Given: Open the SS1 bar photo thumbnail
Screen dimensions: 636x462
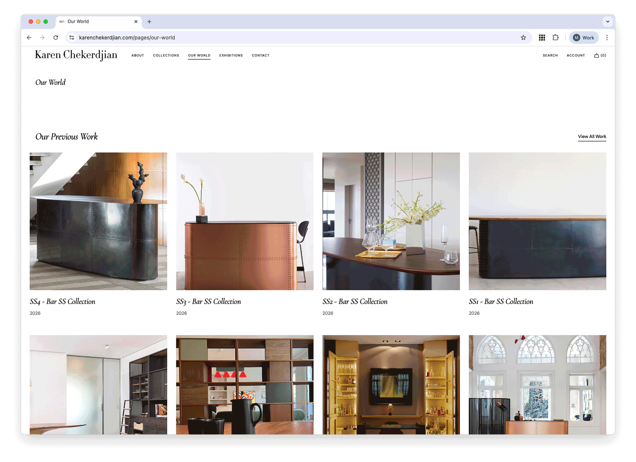Looking at the screenshot, I should click(538, 221).
